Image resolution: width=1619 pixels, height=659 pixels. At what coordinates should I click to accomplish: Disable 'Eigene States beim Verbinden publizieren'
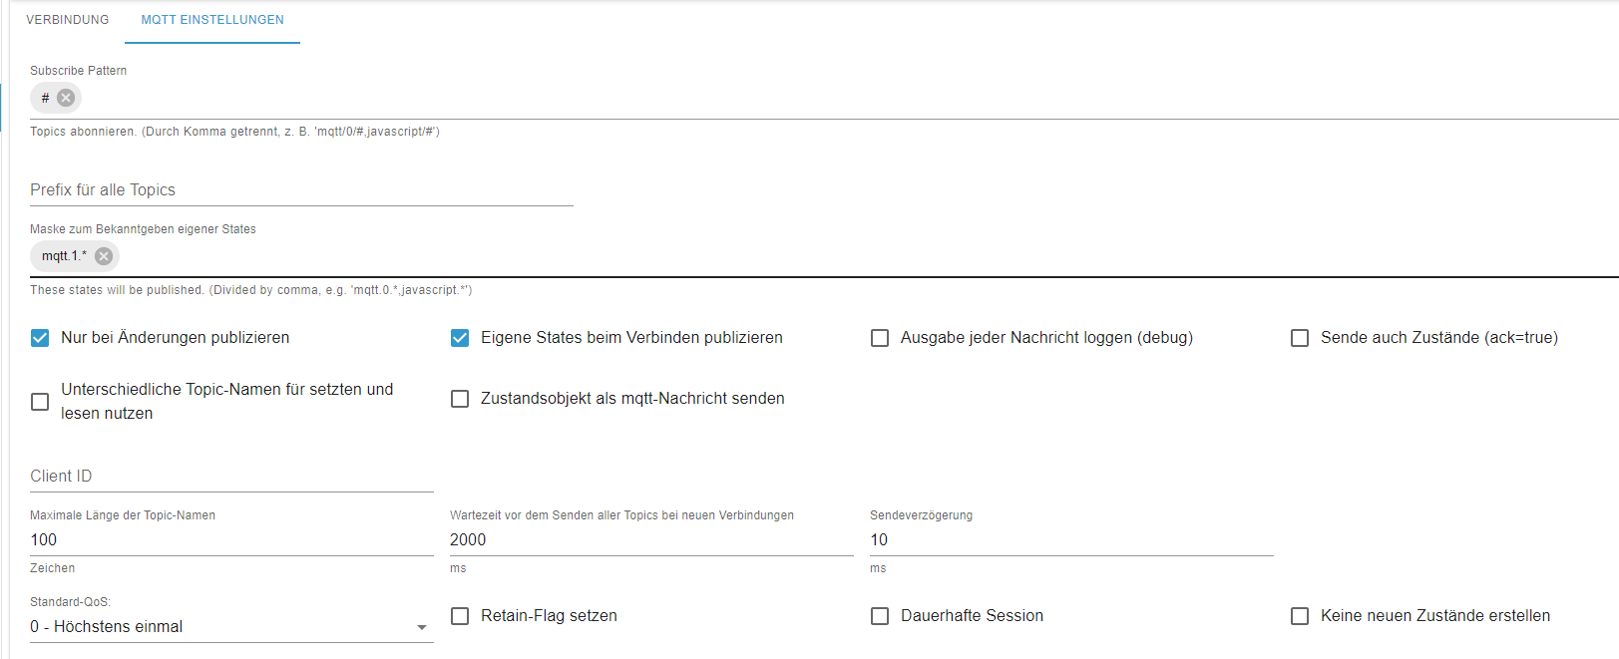tap(460, 338)
